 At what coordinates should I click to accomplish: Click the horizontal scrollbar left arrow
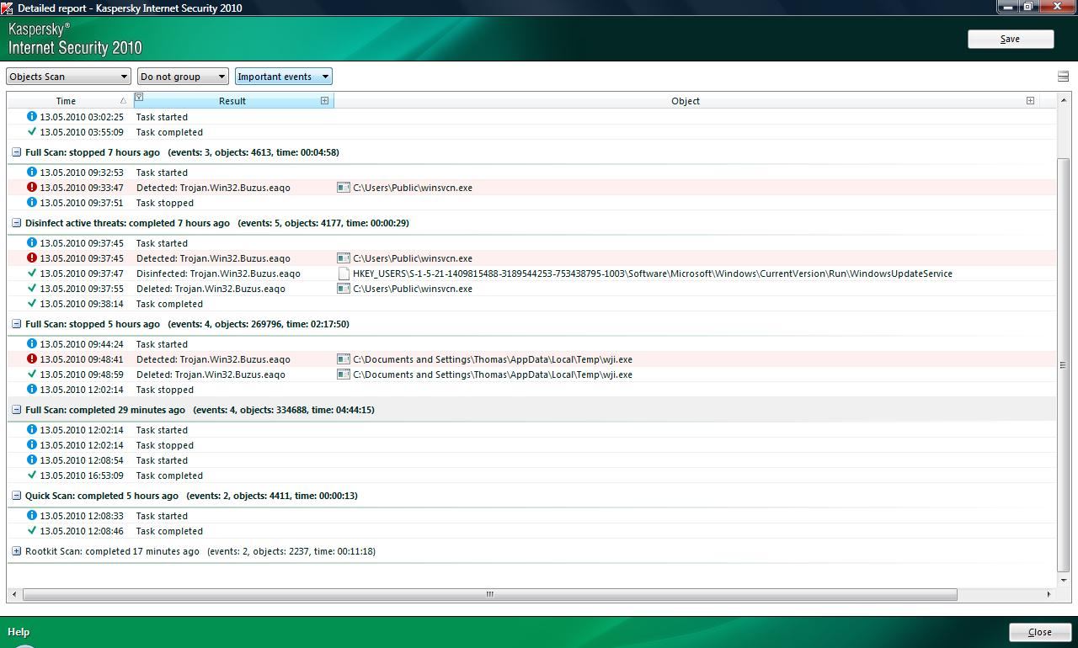point(13,594)
